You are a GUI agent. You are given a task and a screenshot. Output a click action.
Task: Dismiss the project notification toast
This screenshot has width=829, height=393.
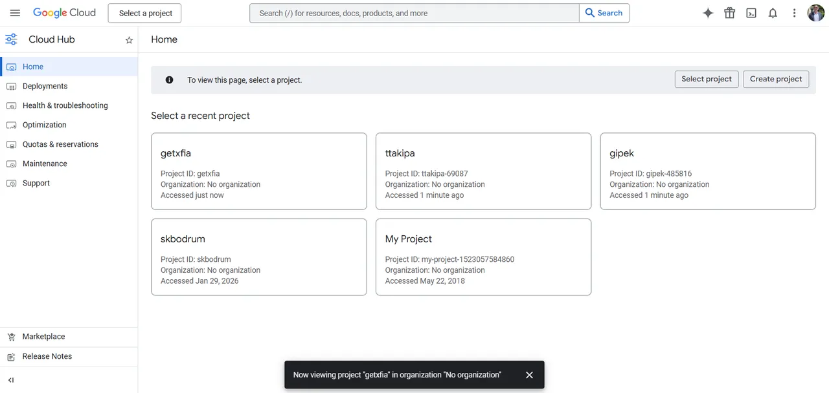529,375
